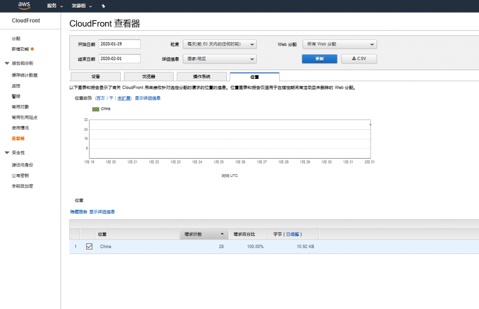
Task: Switch to the 浏览器 tab
Action: pos(149,77)
